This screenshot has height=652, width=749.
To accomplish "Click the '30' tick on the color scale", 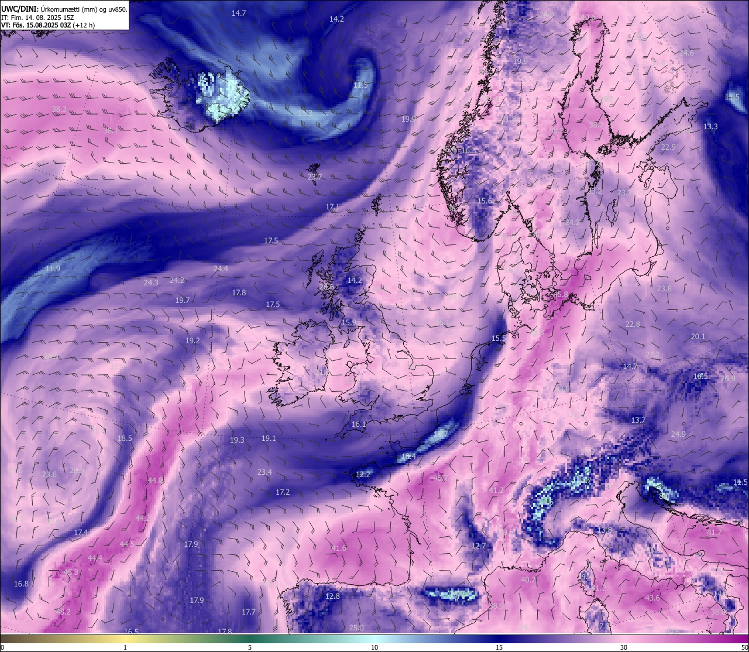I will tap(624, 647).
